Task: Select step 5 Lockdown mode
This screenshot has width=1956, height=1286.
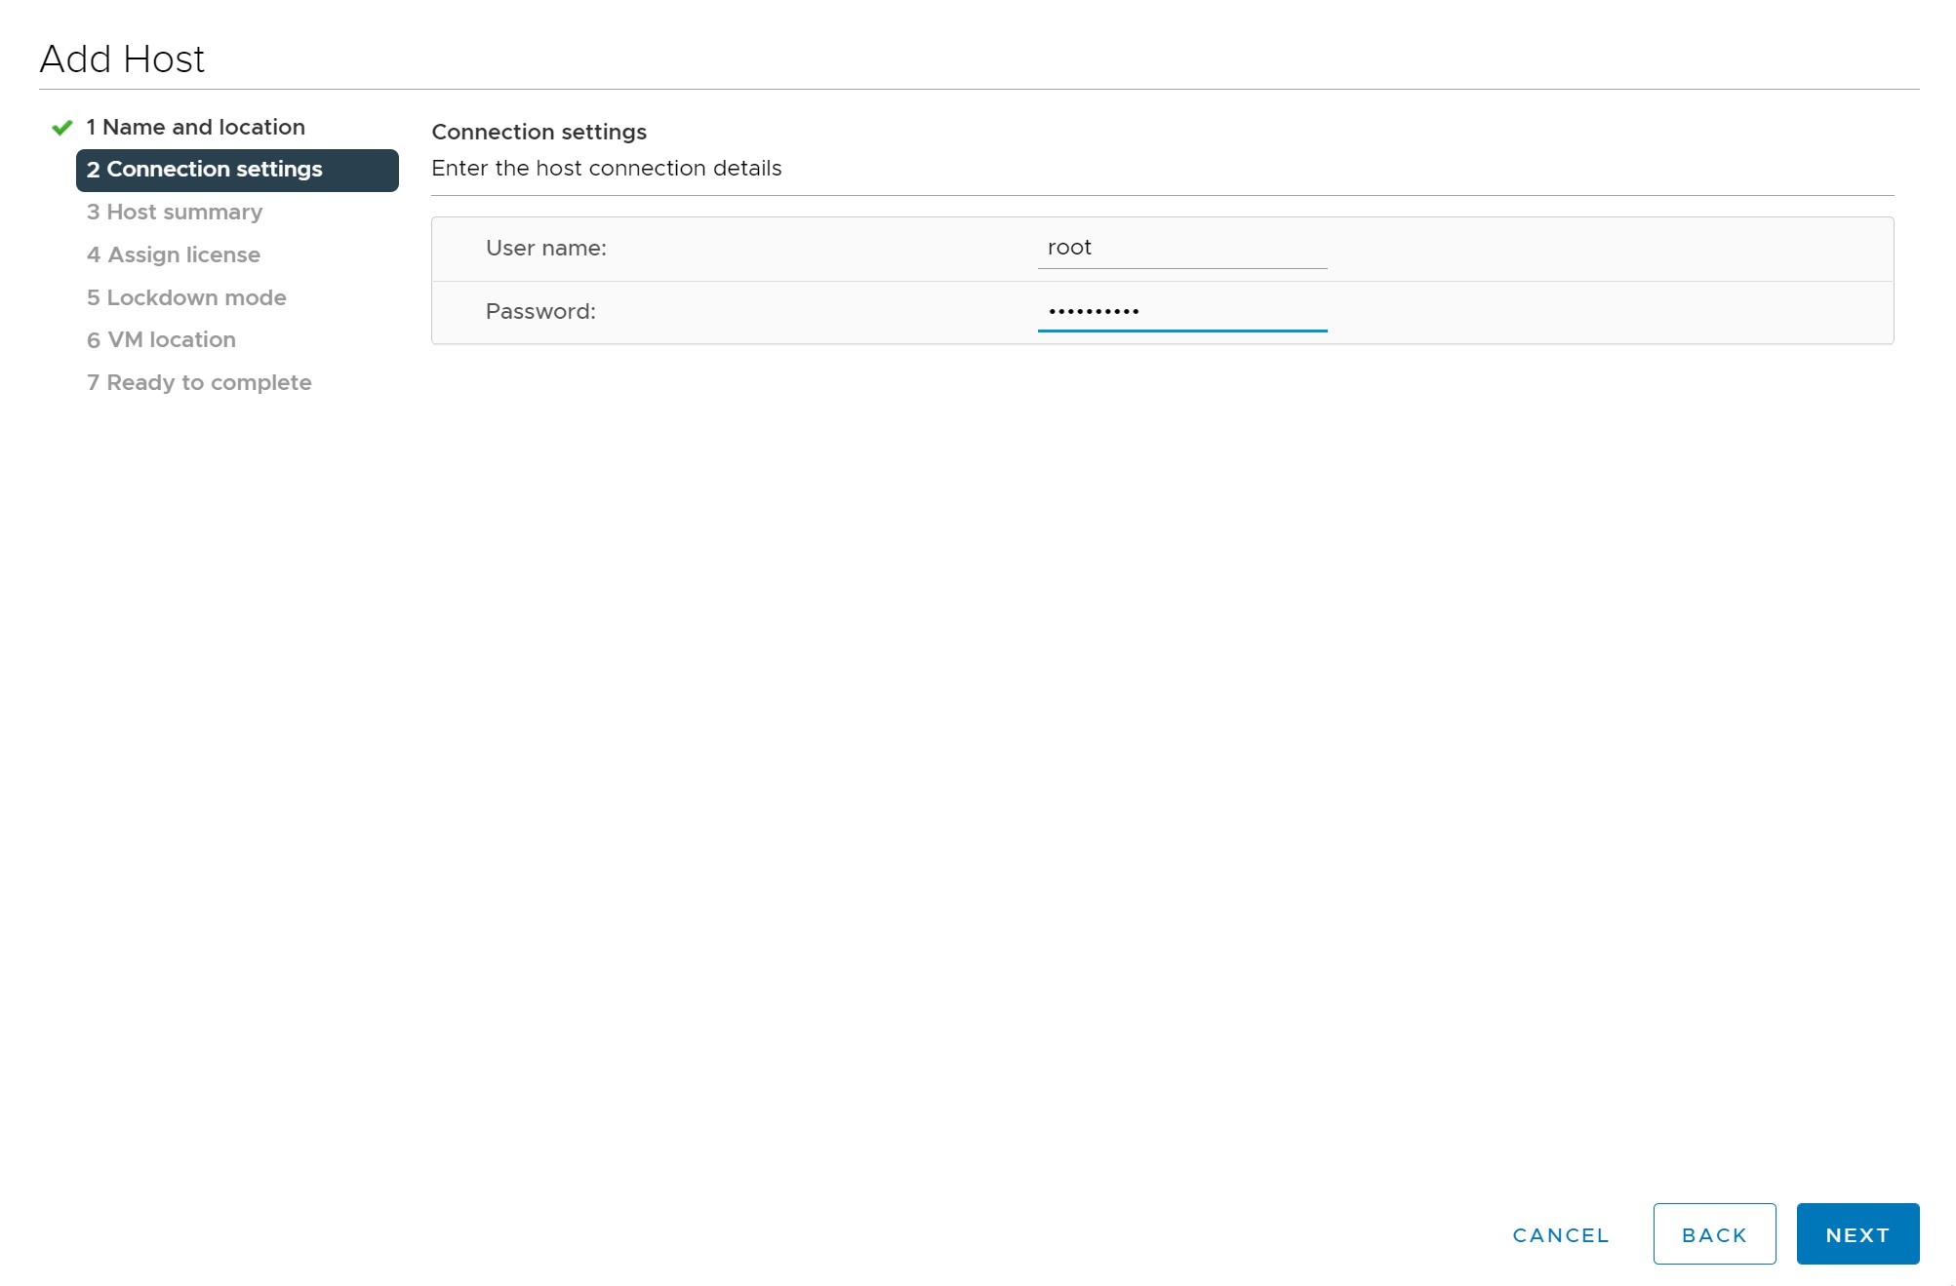Action: (x=186, y=297)
